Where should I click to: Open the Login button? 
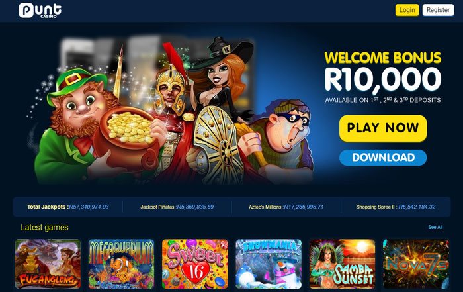coord(407,10)
